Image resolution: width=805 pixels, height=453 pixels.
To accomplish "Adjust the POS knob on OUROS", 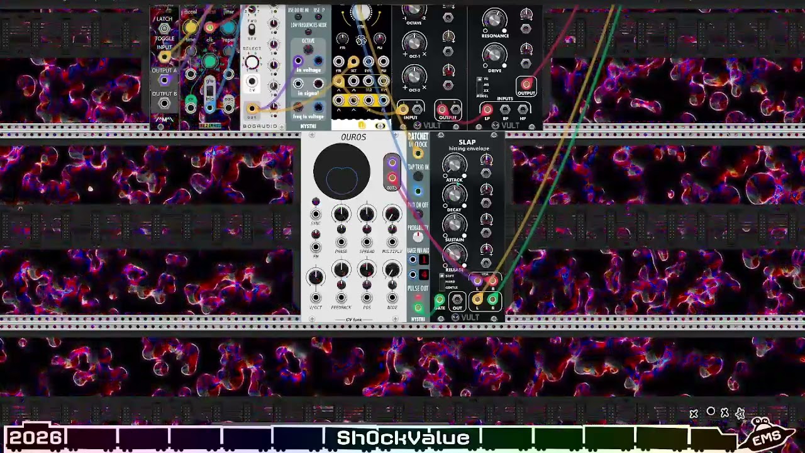I will coord(367,270).
